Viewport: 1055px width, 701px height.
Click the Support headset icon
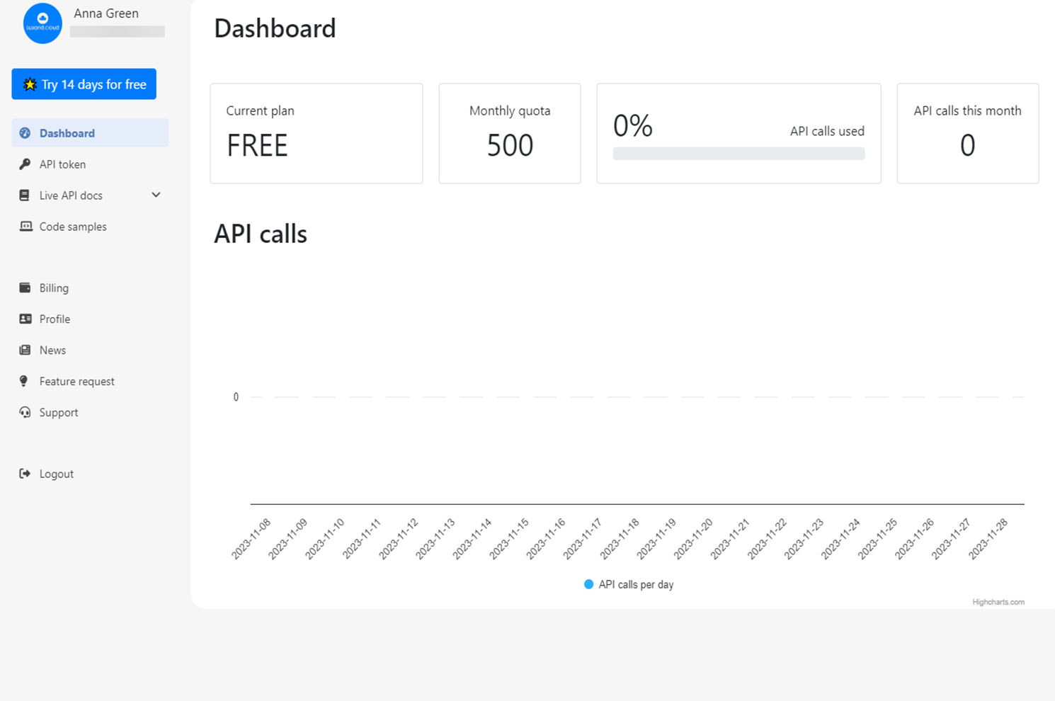point(25,412)
